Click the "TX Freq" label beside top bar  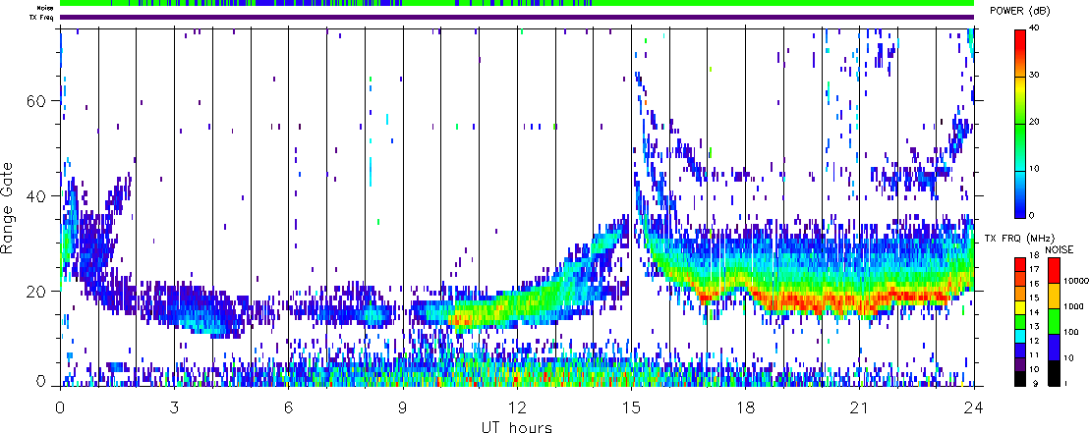[x=42, y=18]
